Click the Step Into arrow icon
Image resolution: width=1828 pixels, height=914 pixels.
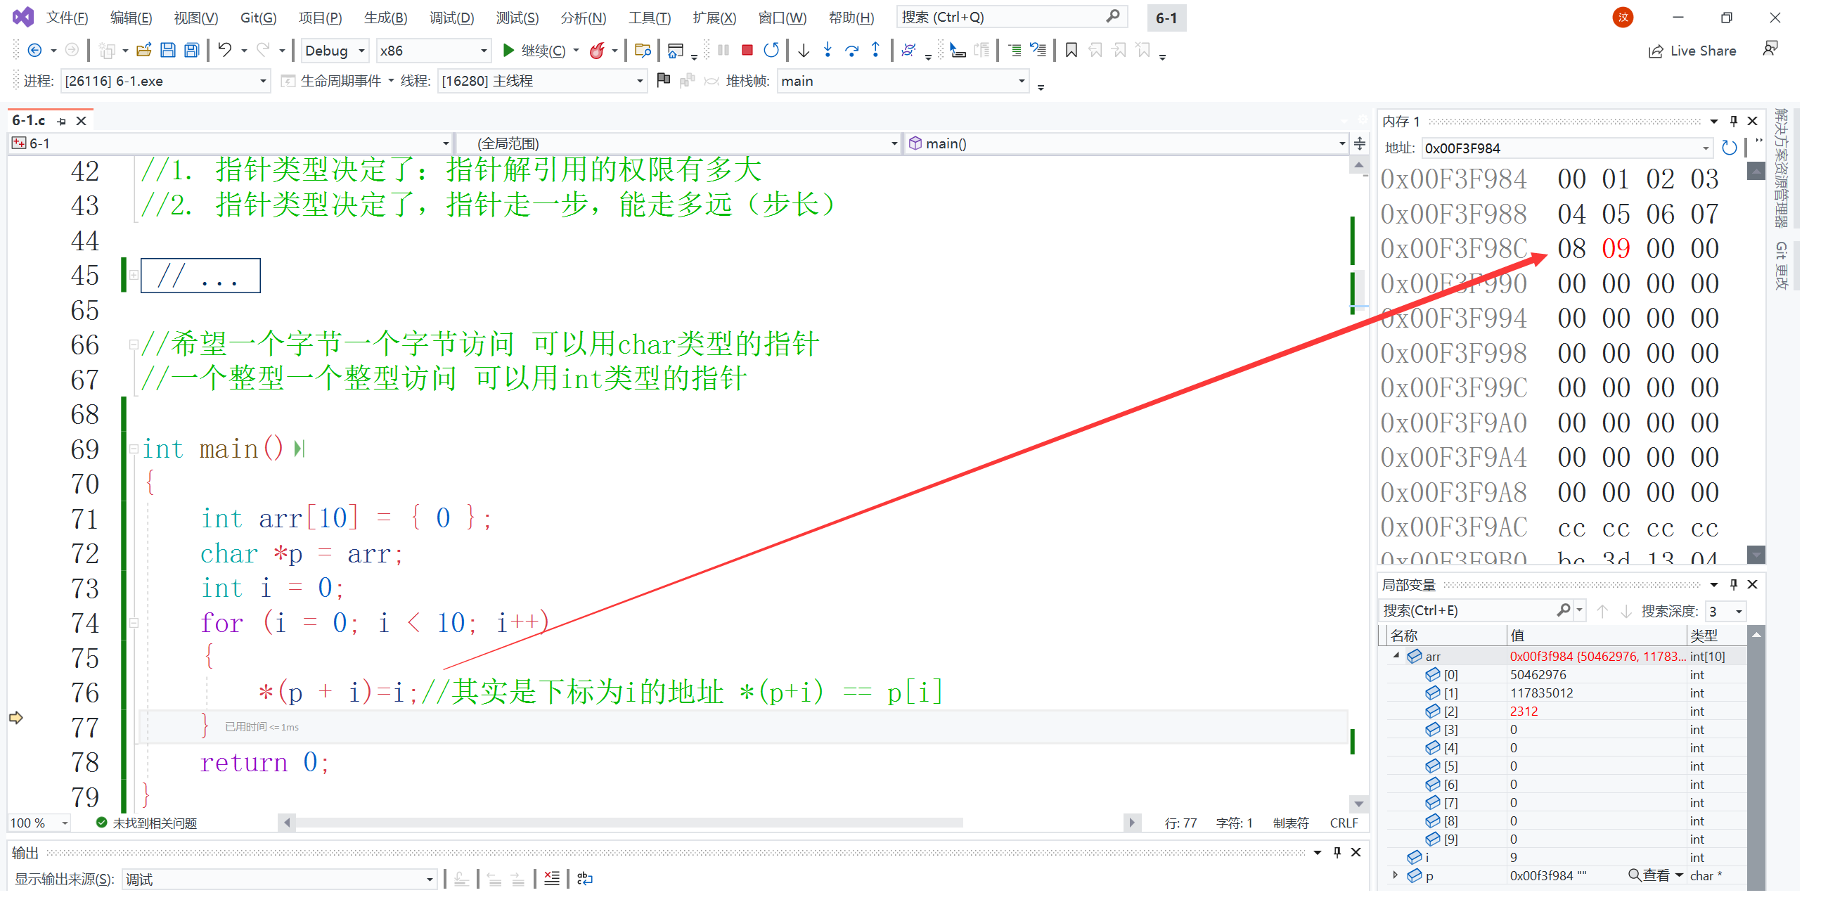tap(828, 51)
